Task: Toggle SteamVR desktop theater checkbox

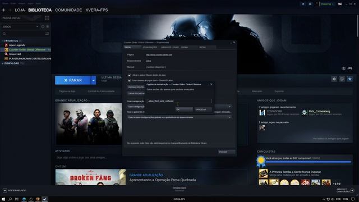Action: (130, 81)
